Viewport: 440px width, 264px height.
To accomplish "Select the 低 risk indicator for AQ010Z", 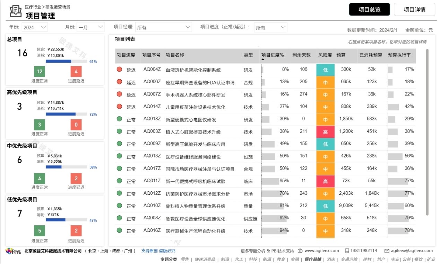I will pos(325,207).
